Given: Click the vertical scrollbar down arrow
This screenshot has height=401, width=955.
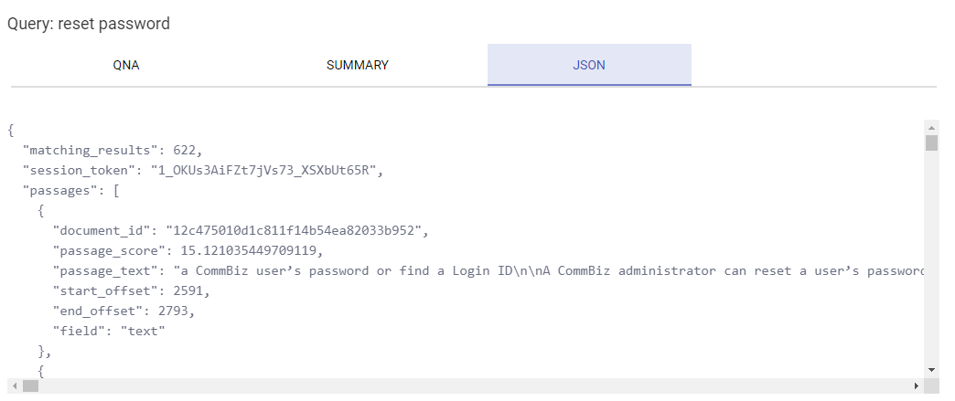Looking at the screenshot, I should coord(931,369).
